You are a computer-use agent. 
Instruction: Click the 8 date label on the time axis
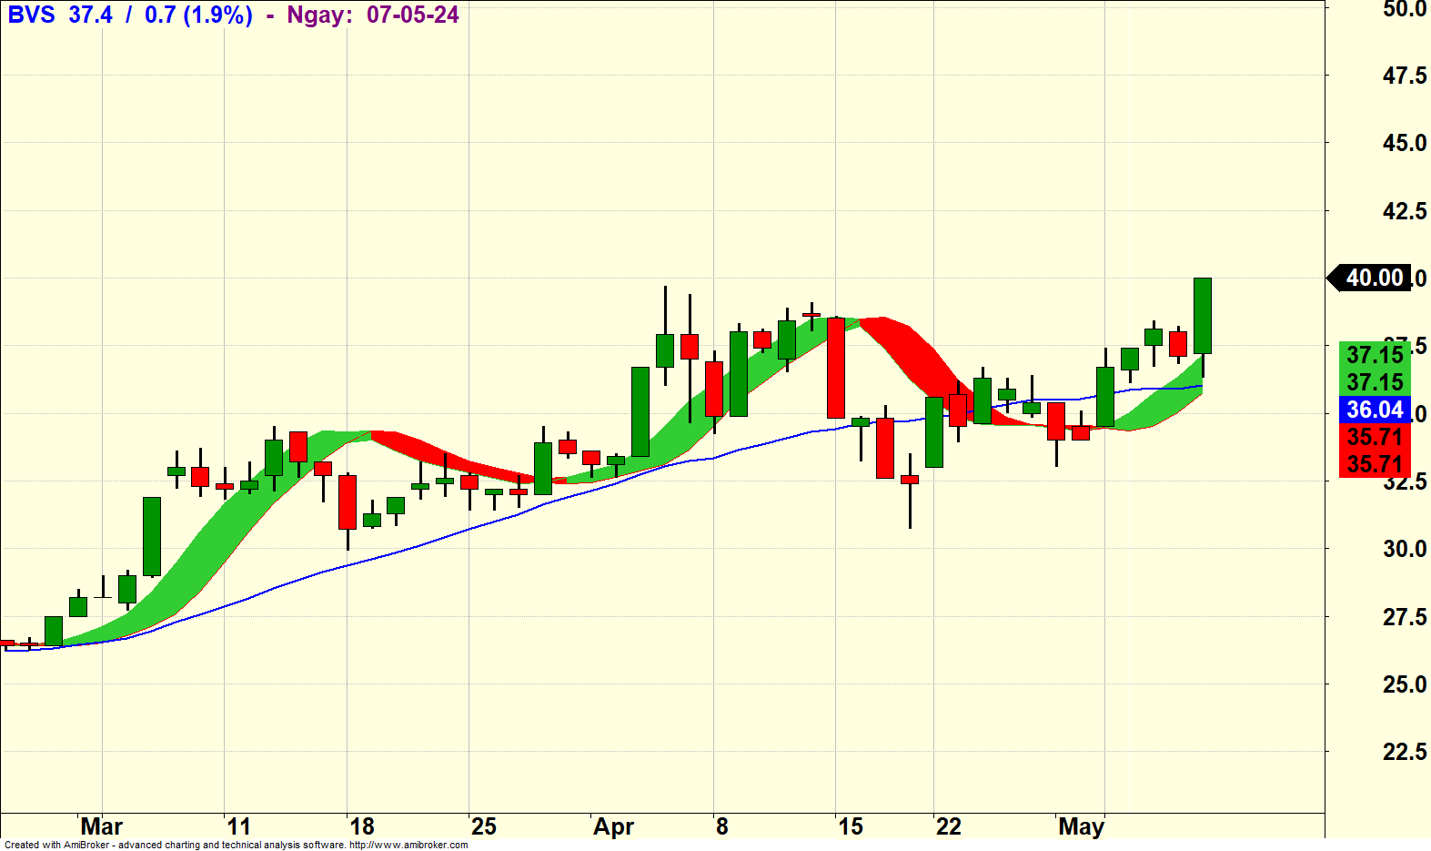722,826
